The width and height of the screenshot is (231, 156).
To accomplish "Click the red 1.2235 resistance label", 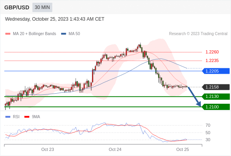I will pyautogui.click(x=212, y=60).
